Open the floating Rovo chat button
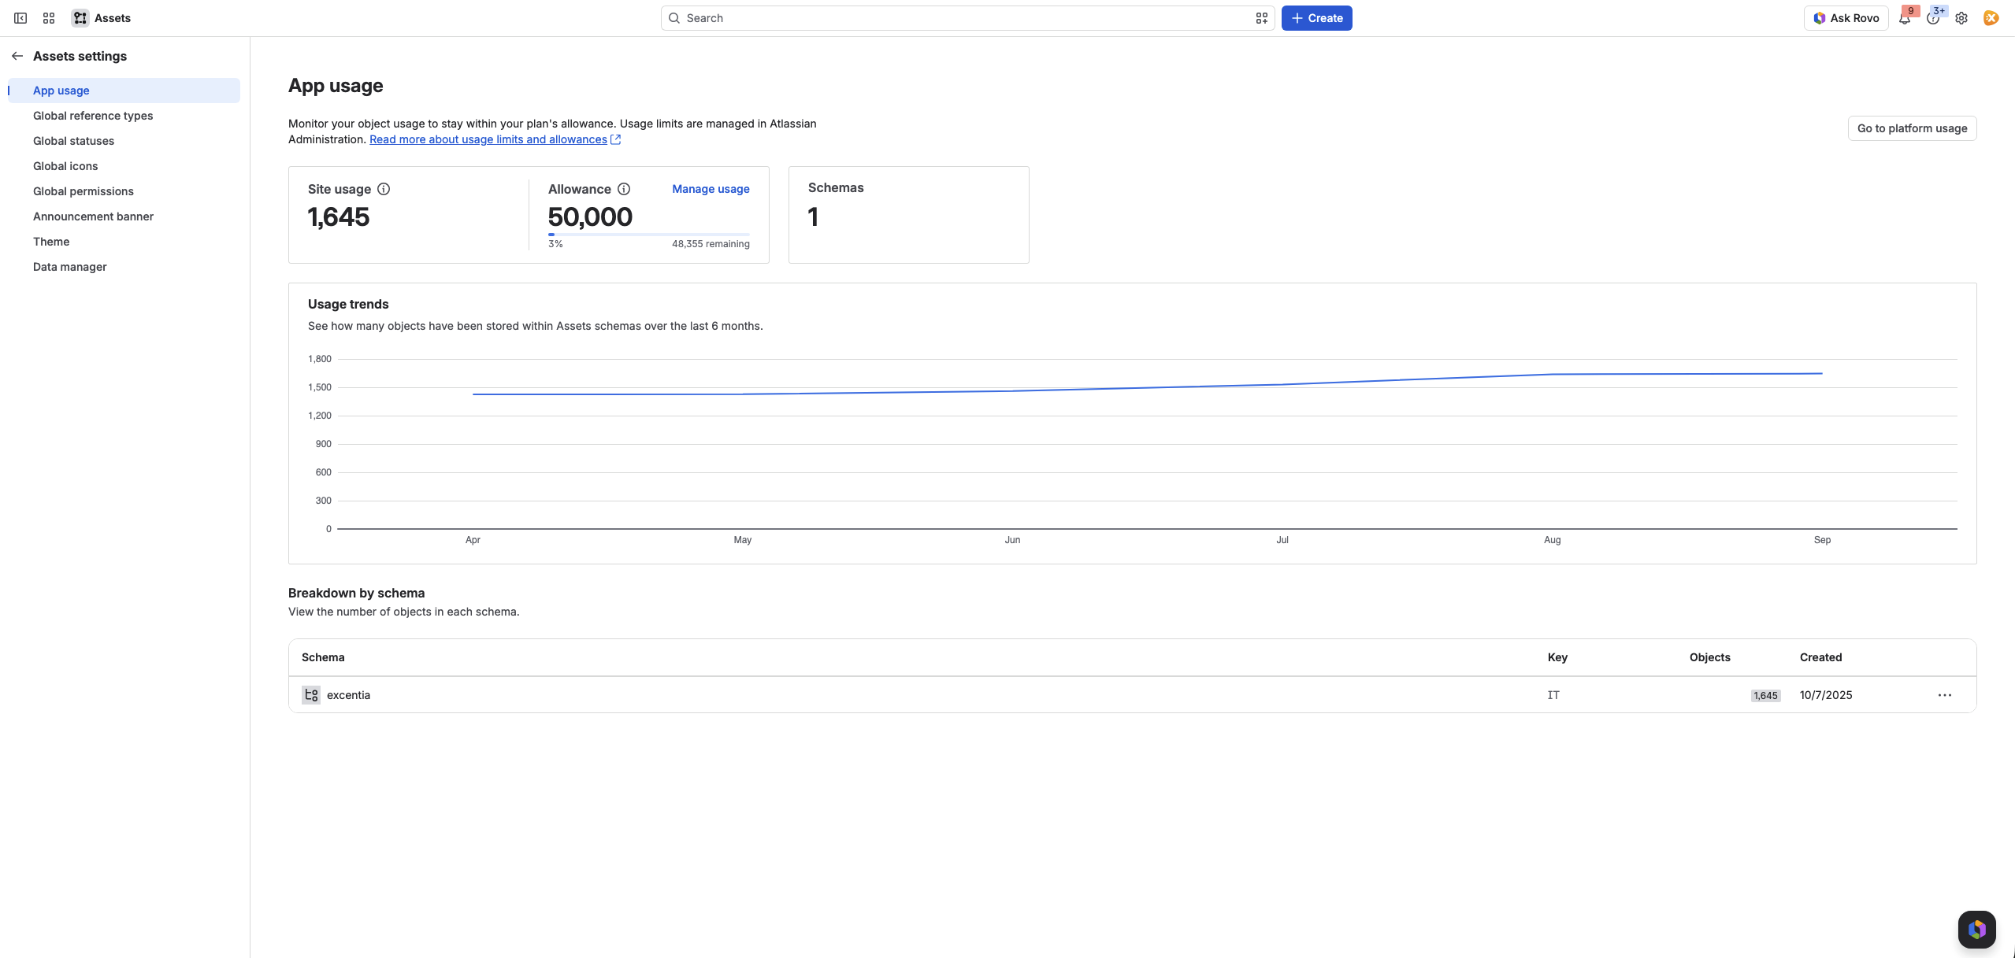2015x958 pixels. [x=1977, y=930]
